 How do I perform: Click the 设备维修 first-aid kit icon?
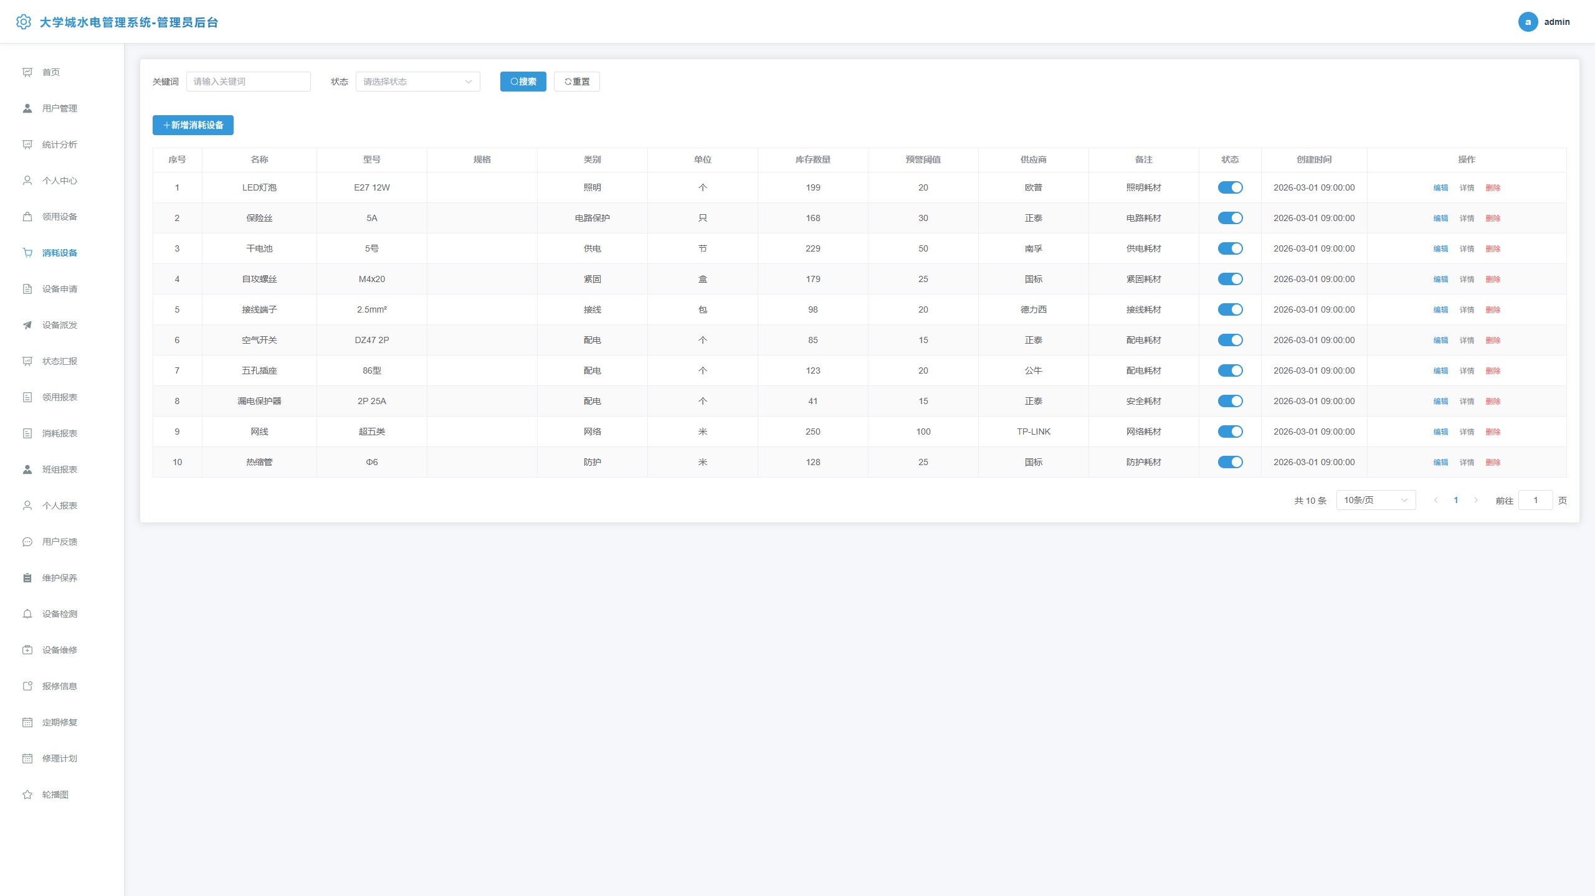27,650
